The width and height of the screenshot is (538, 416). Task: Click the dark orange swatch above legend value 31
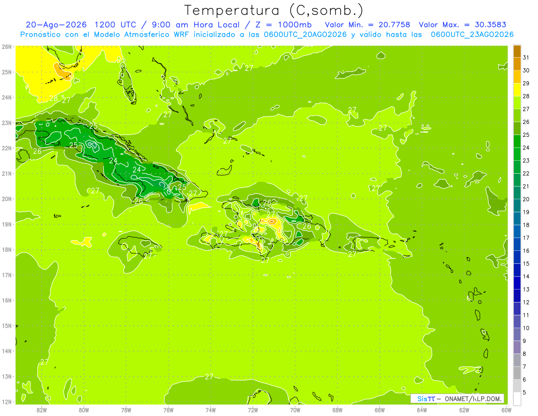pyautogui.click(x=517, y=52)
